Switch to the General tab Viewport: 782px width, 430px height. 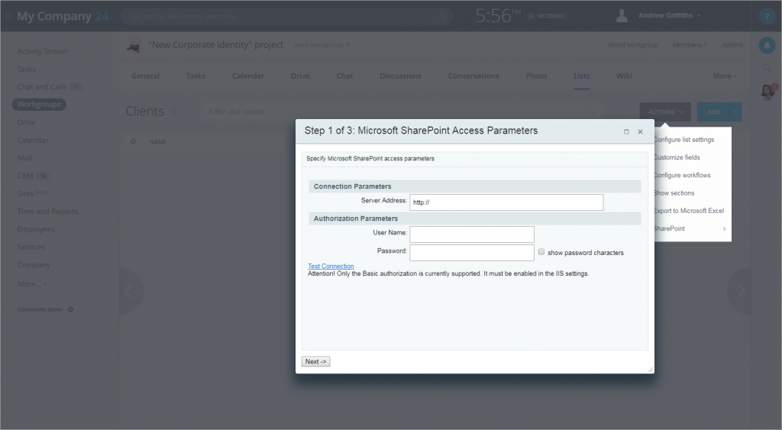[146, 76]
